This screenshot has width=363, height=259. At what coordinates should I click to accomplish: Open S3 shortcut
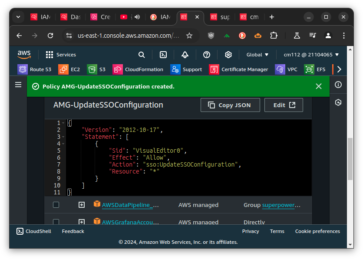click(96, 69)
